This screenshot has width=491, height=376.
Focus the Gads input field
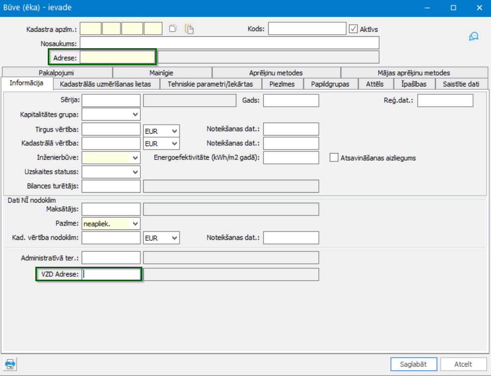(x=291, y=101)
